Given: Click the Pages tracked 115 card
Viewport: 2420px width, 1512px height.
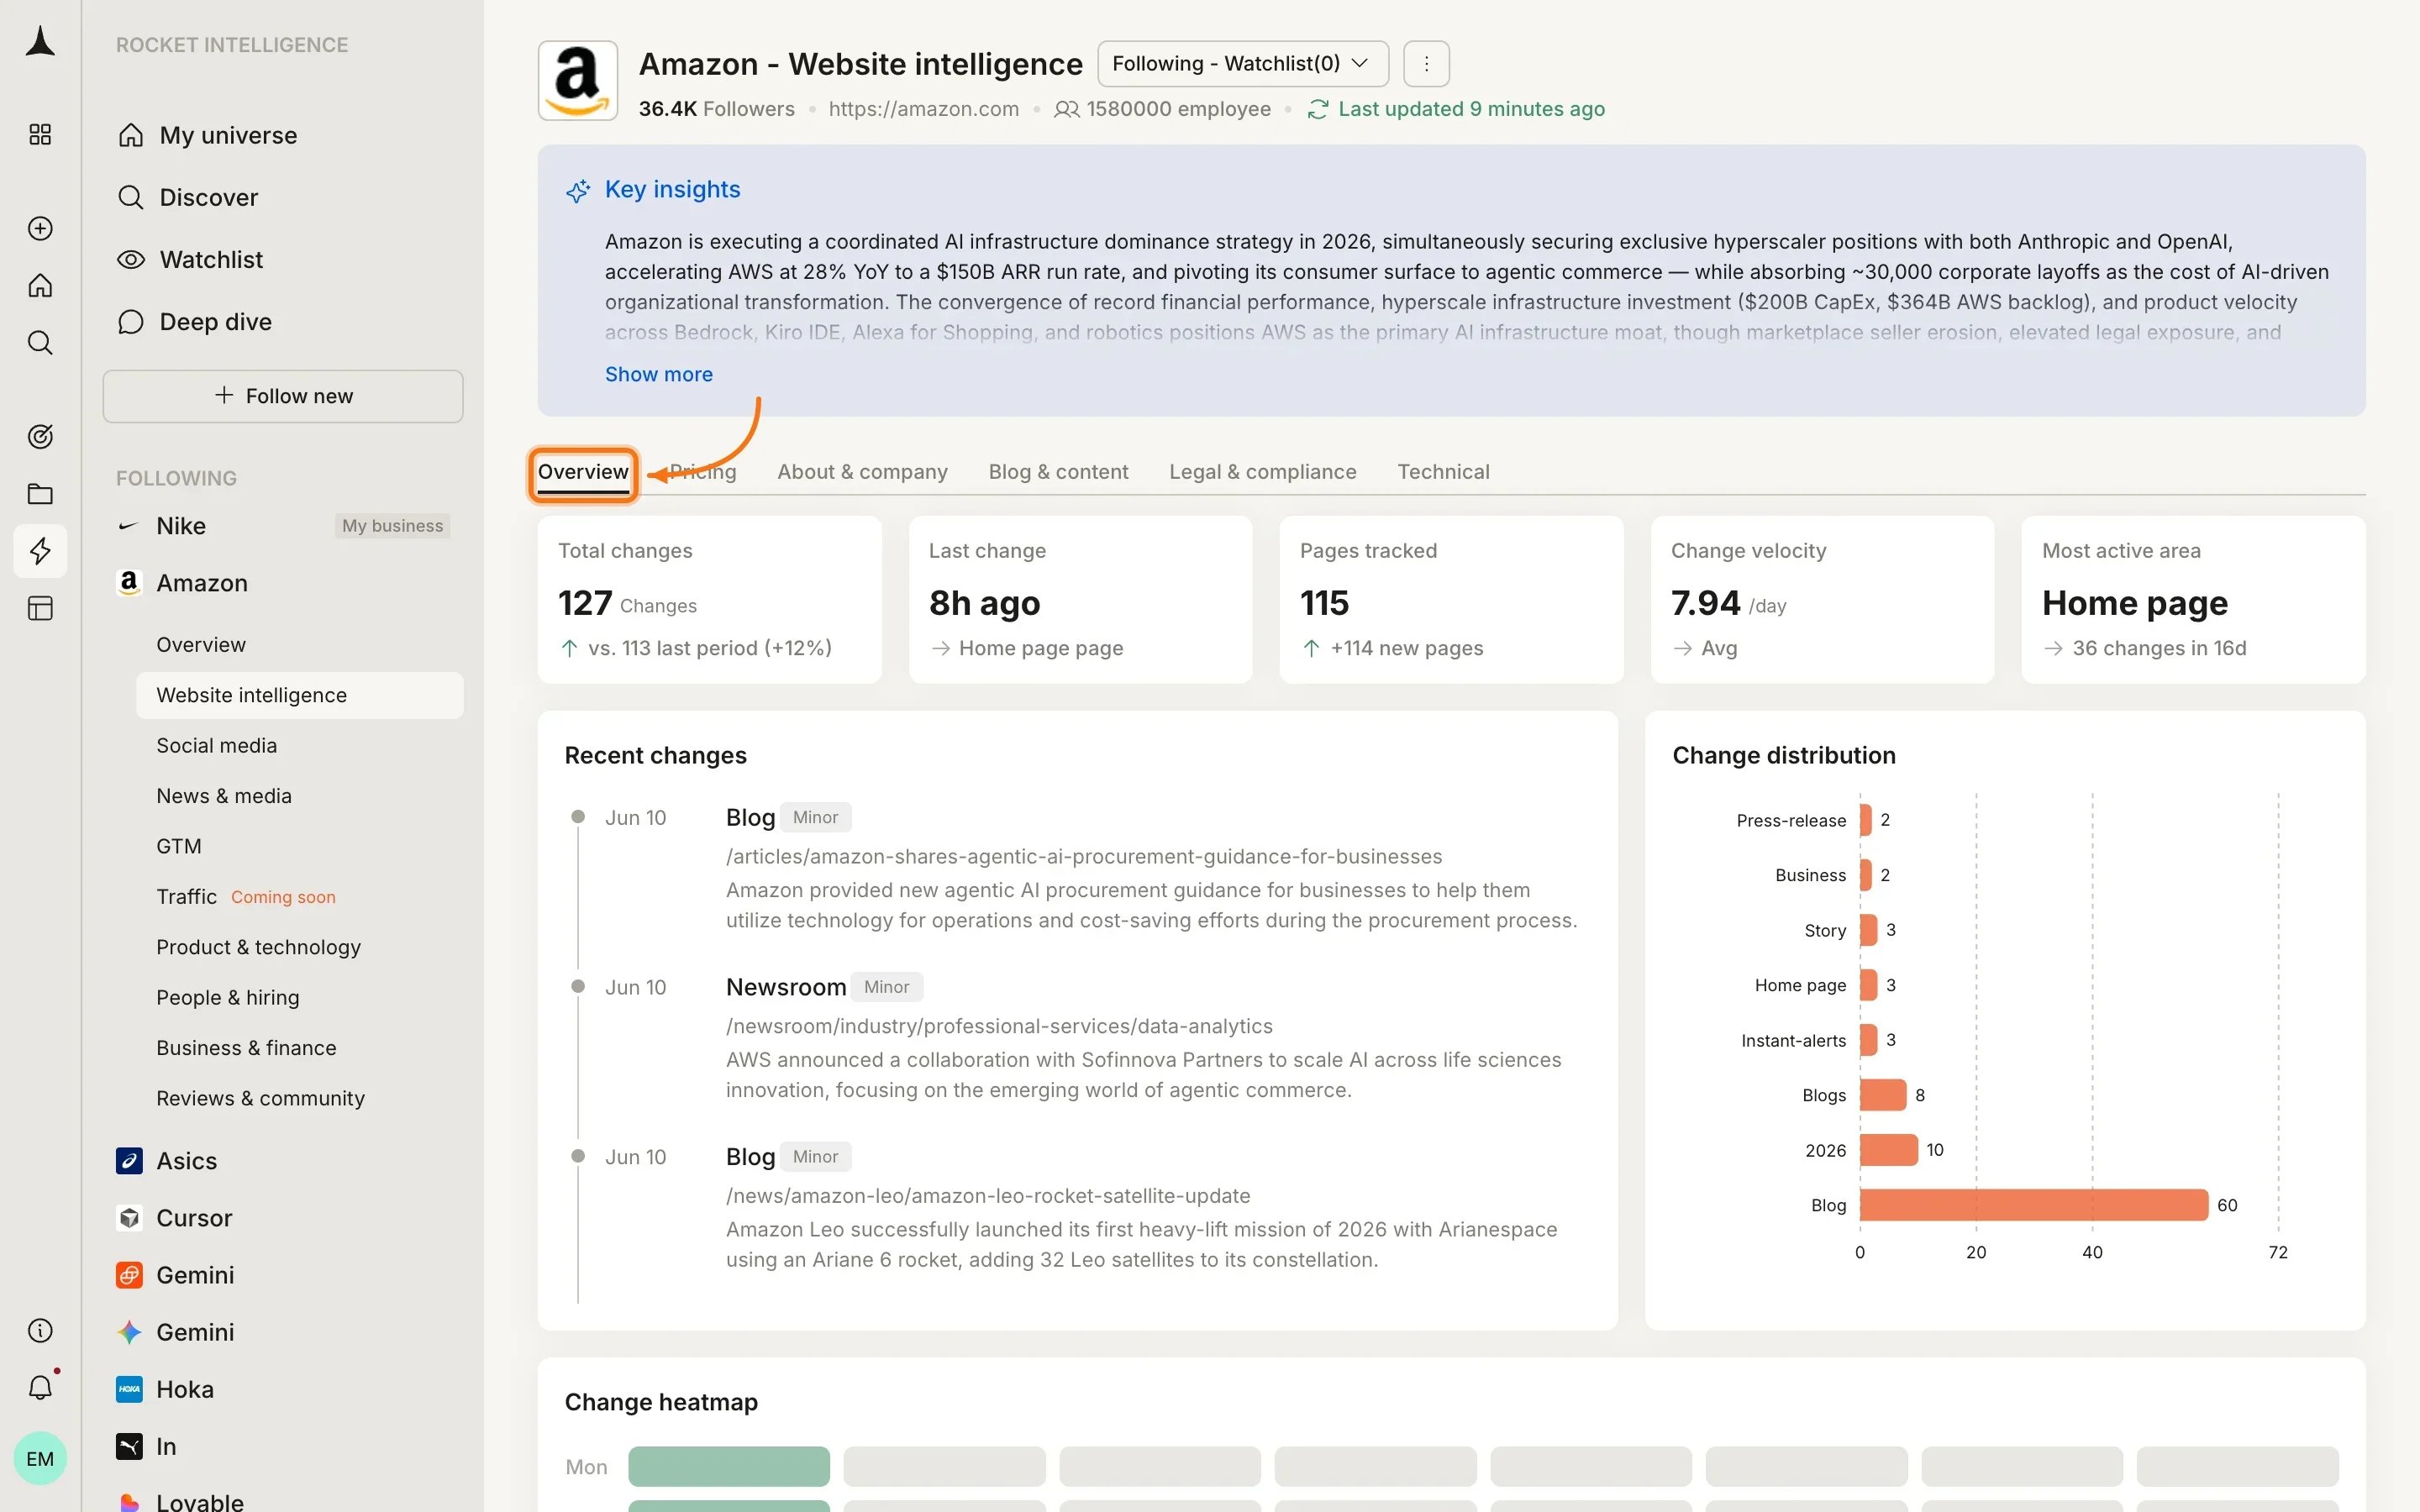Looking at the screenshot, I should [x=1451, y=600].
